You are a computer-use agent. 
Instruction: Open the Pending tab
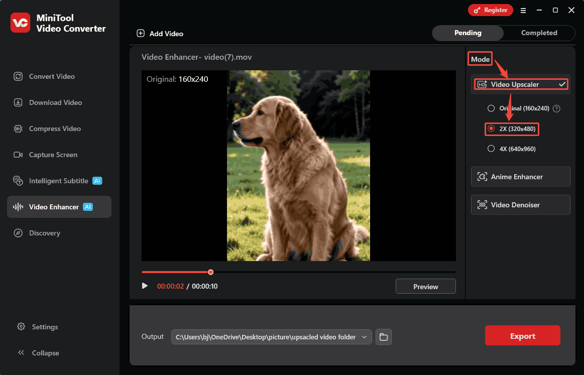468,33
